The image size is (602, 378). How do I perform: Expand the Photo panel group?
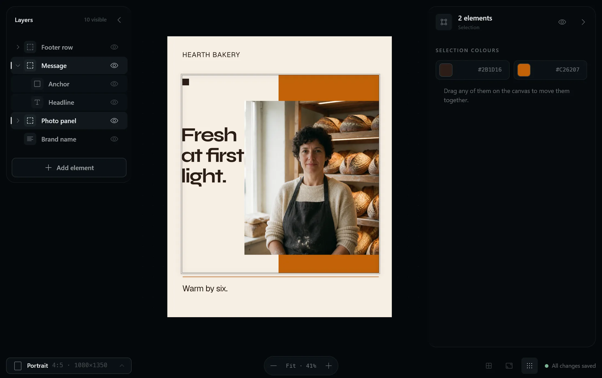(18, 121)
